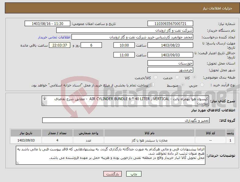
Task: Click the quantity cell showing 4
Action: click(x=57, y=140)
